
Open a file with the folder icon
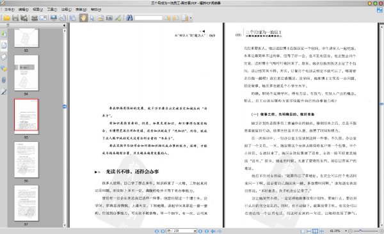[x=7, y=18]
